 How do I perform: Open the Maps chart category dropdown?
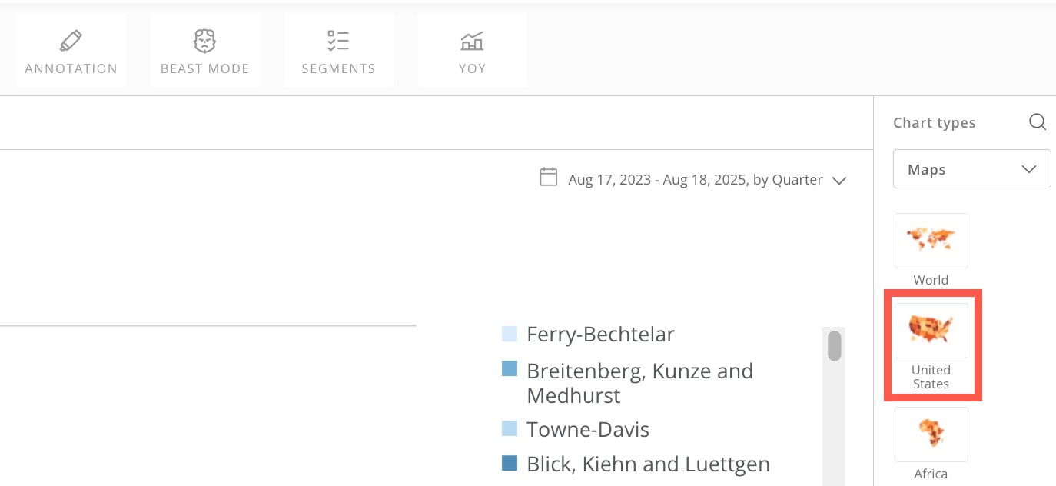tap(971, 169)
